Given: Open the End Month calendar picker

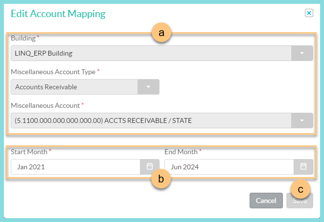Looking at the screenshot, I should pos(303,167).
